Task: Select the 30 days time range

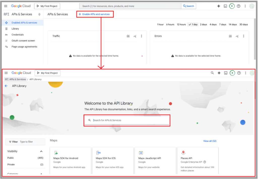Action: click(x=244, y=24)
